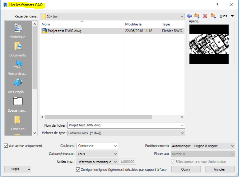Click the red delete X icon

pos(205,16)
